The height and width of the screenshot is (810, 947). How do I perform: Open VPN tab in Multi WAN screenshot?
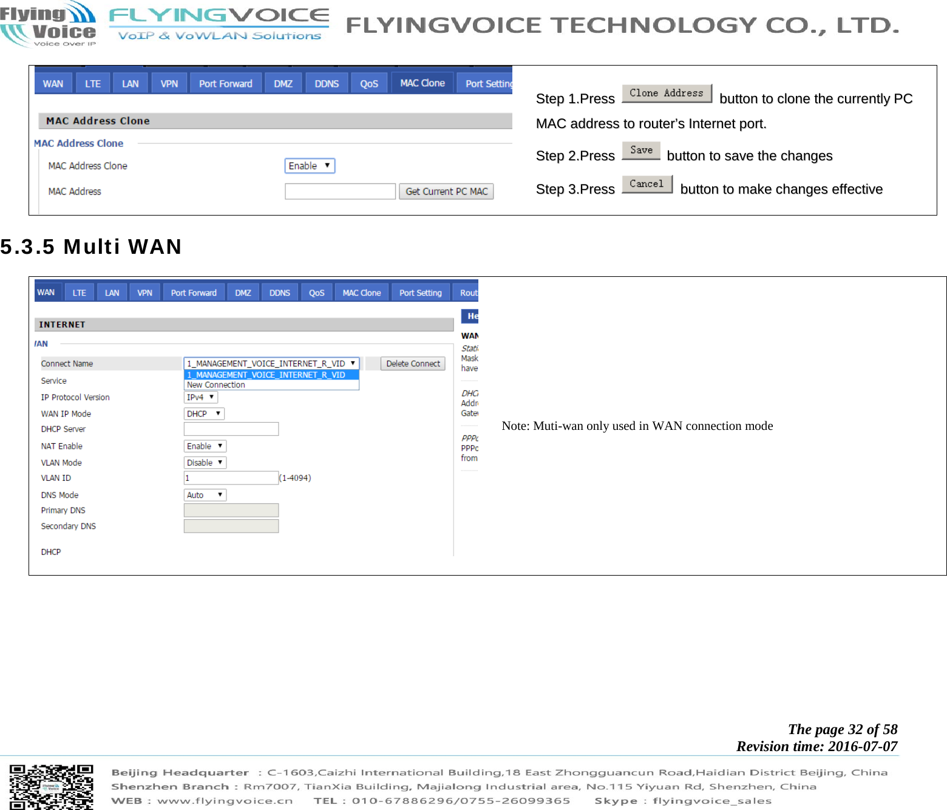pyautogui.click(x=145, y=293)
